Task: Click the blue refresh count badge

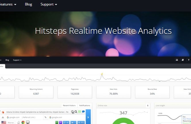Action: (x=66, y=123)
